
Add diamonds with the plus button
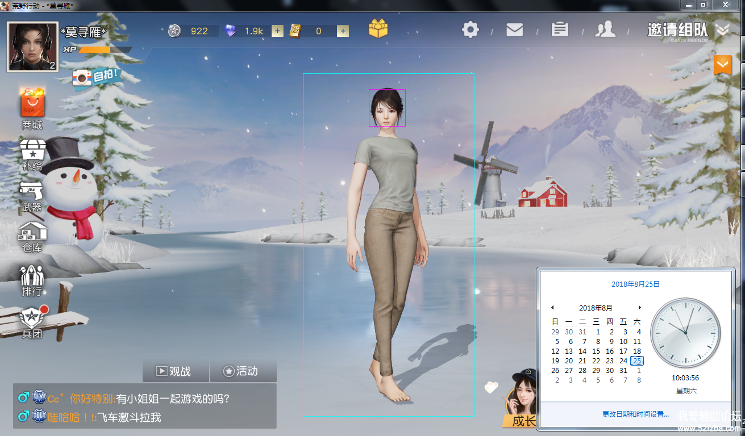(x=277, y=31)
